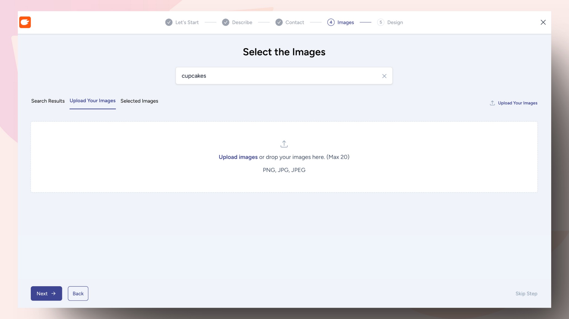
Task: Click the completed Contact step checkmark
Action: [x=279, y=22]
